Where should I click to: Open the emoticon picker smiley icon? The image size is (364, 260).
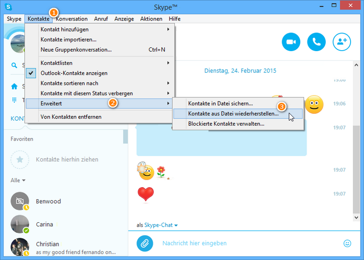347,243
